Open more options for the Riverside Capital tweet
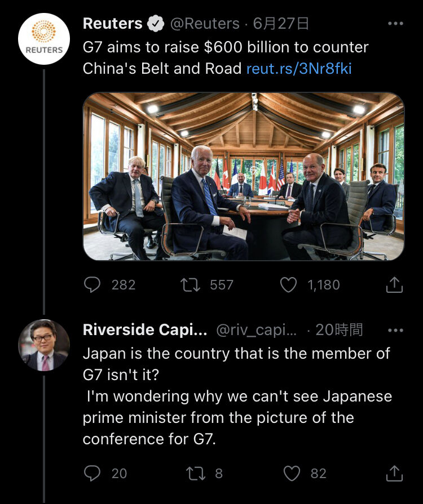 point(396,330)
